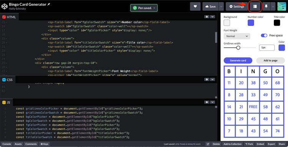Select the HTML editor tab
The width and height of the screenshot is (288, 147).
(9, 17)
